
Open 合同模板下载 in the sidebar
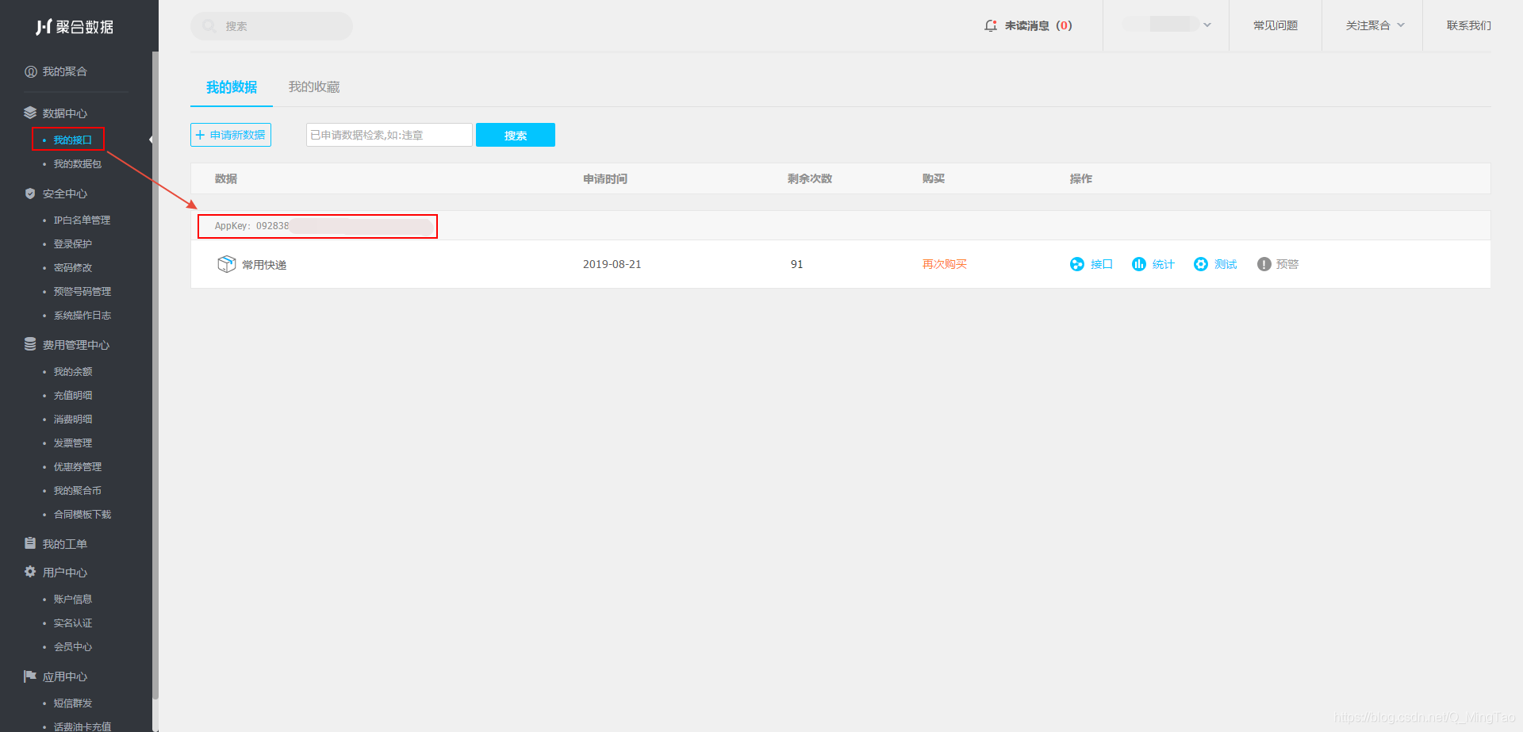point(82,514)
